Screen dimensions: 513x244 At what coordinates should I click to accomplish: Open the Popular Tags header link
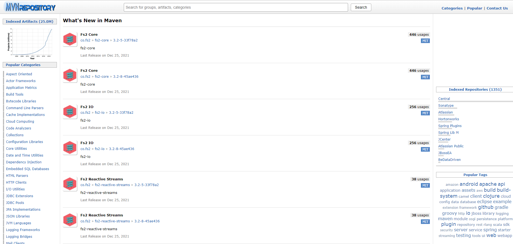pyautogui.click(x=475, y=175)
